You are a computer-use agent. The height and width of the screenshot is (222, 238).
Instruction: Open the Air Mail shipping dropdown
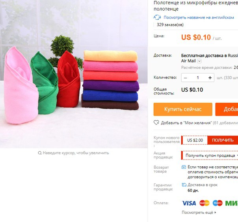click(x=199, y=61)
